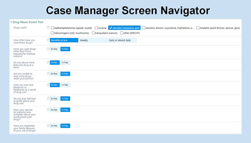The width and height of the screenshot is (251, 143).
Task: Select 'Weekly' for drug use frequency
Action: [93, 40]
